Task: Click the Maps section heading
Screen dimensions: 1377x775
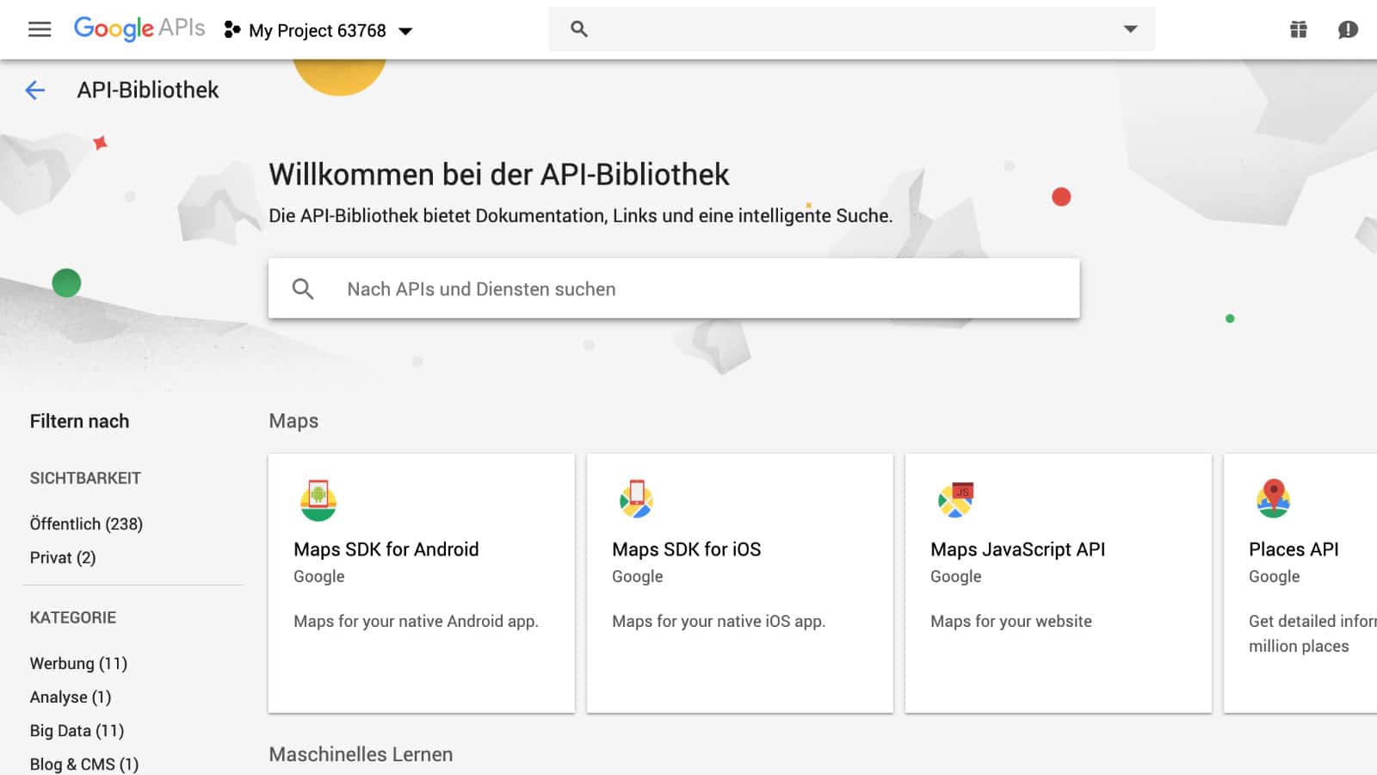Action: (x=293, y=421)
